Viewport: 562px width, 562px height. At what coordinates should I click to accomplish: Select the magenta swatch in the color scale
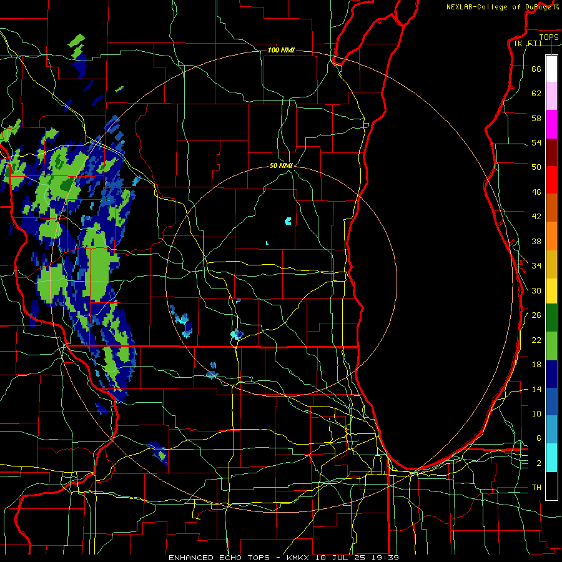click(551, 124)
